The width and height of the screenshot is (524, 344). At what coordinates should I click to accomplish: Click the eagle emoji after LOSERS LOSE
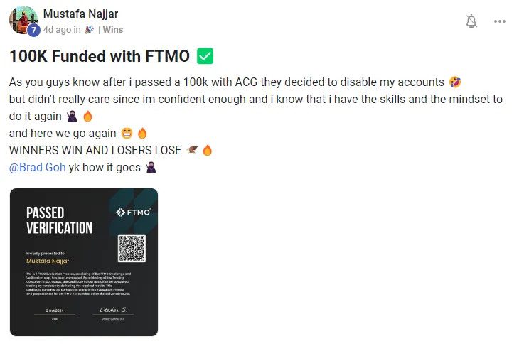pyautogui.click(x=192, y=150)
